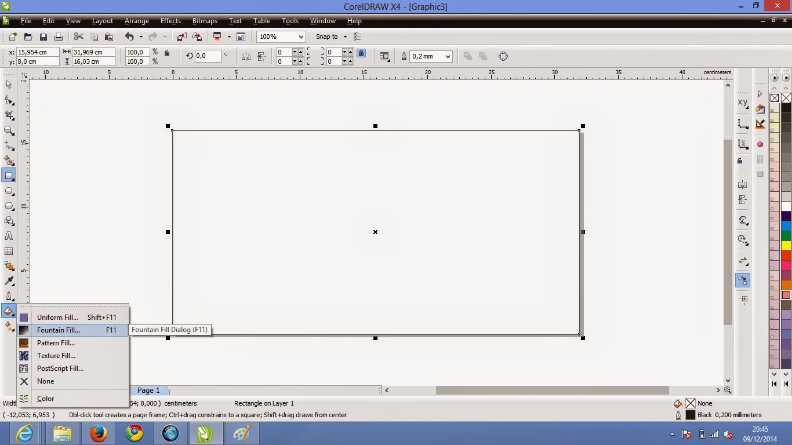
Task: Select the Pick tool
Action: [9, 85]
